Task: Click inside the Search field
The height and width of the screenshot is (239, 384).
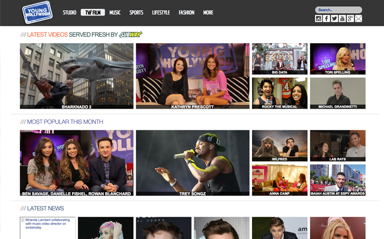Action: point(338,10)
